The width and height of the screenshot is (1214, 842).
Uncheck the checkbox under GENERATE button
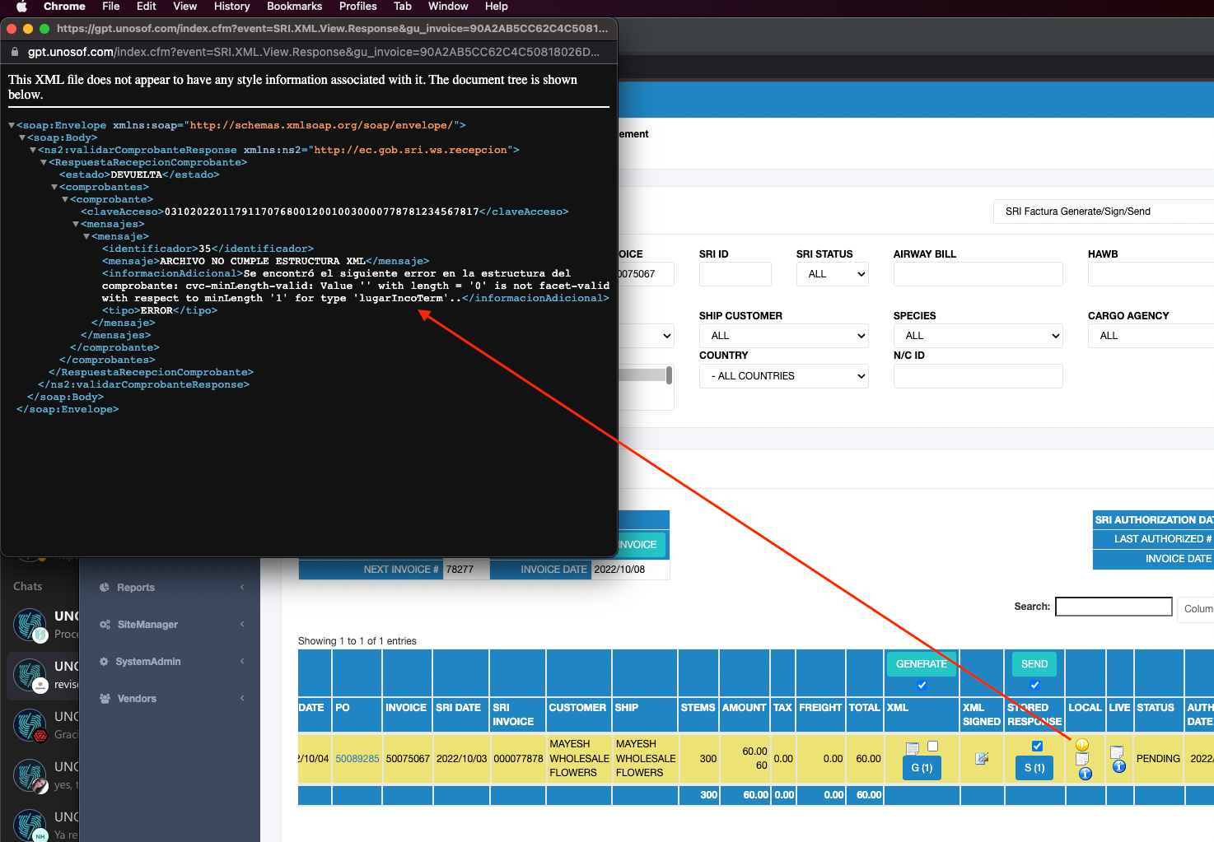(922, 685)
